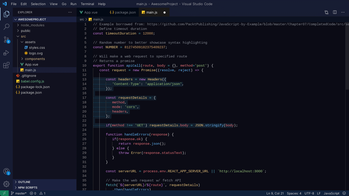
Task: Open the Manage gear icon
Action: coord(6,184)
